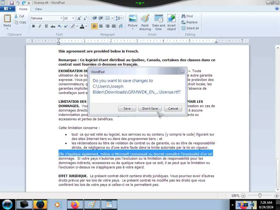Click Redo in quick access toolbar
280x210 pixels.
[x=24, y=3]
